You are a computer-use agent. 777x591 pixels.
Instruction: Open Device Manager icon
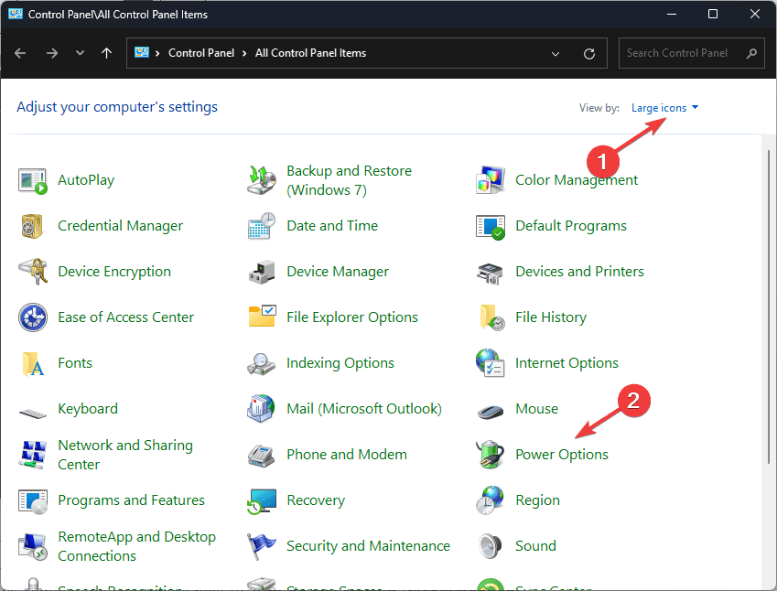pos(262,272)
